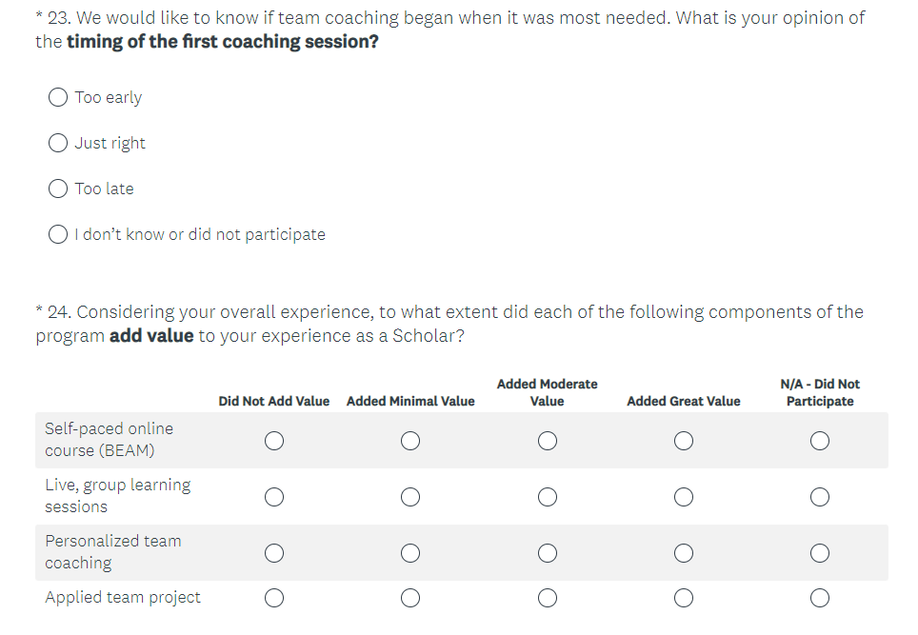Image resolution: width=918 pixels, height=635 pixels.
Task: Choose 'Just right' for coaching timing
Action: [x=58, y=143]
